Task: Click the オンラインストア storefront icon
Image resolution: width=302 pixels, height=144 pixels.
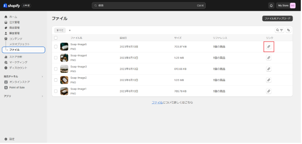Action: tap(6, 82)
